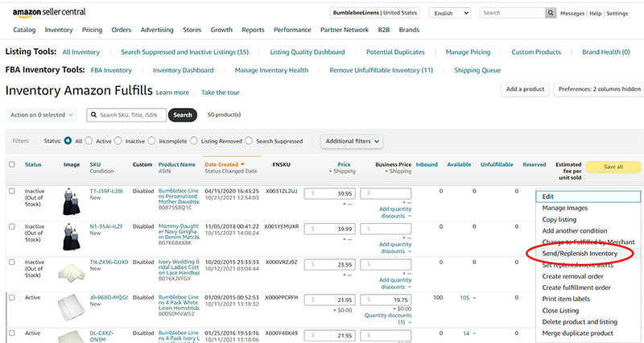Choose Create removal order in the action menu
The height and width of the screenshot is (343, 644).
click(572, 276)
